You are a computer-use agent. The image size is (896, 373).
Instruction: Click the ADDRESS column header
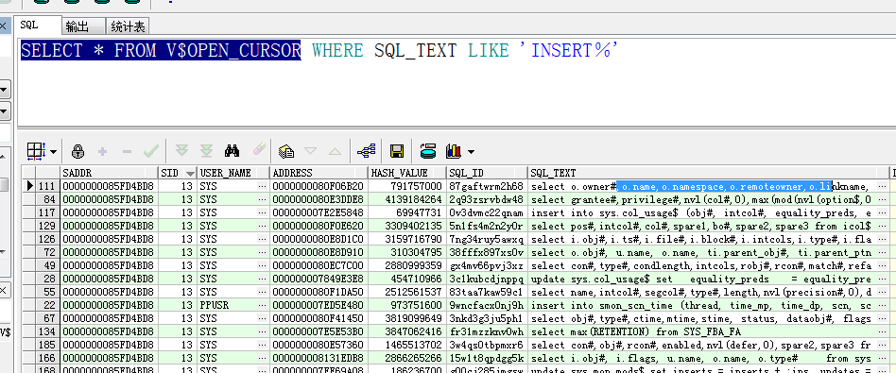[x=319, y=173]
